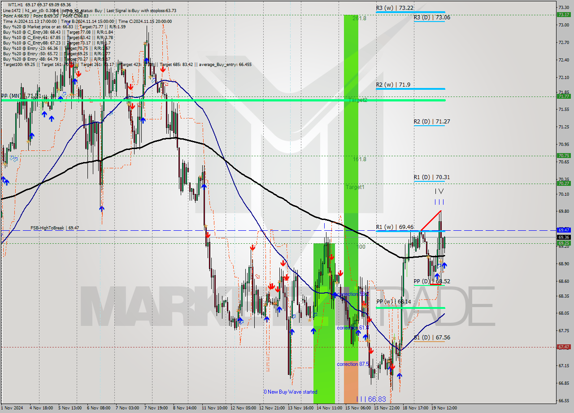
Task: Click the green 73.17 price tag on the axis
Action: pos(564,14)
